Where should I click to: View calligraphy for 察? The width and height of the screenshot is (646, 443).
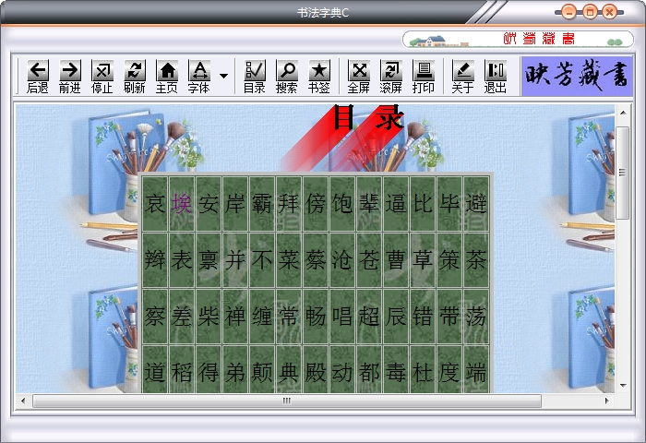[x=155, y=317]
